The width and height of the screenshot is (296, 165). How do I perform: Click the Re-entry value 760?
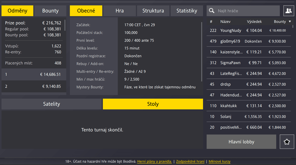coord(58,52)
